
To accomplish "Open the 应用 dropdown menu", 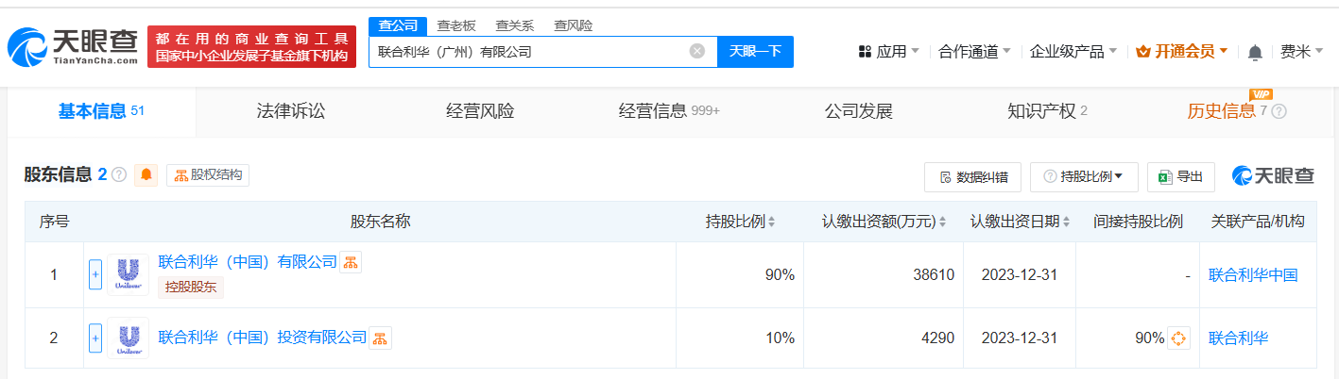I will pyautogui.click(x=888, y=52).
